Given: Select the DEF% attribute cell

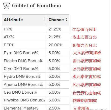Looking at the screenshot, I should (x=24, y=45).
